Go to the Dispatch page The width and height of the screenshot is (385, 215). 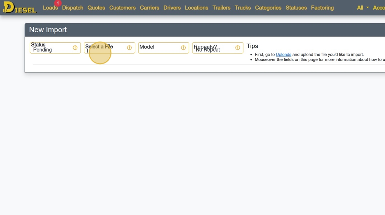pos(73,8)
